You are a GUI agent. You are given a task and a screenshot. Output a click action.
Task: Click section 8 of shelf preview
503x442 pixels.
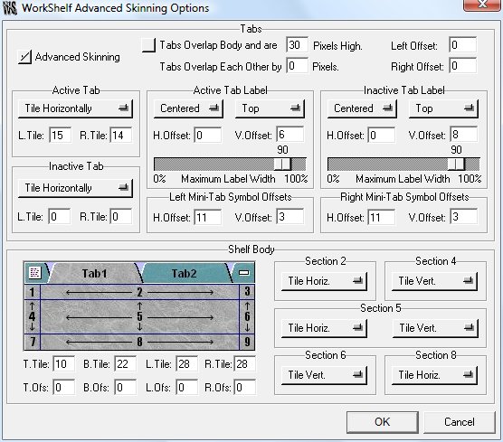[139, 342]
